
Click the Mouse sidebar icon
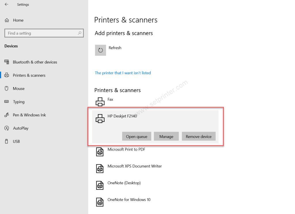7,88
